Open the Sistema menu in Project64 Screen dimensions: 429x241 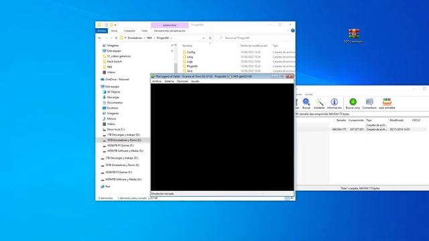point(169,81)
